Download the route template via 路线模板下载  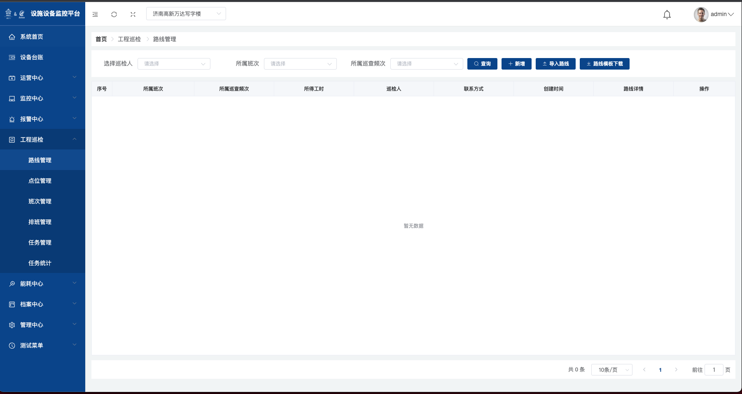pos(604,64)
